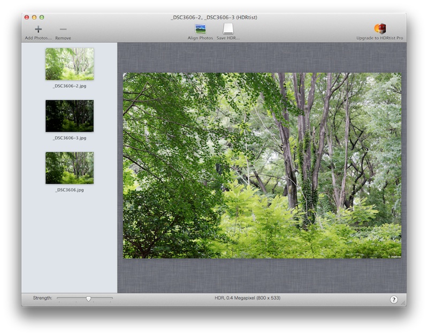Zoom the window using the green button

[x=42, y=18]
